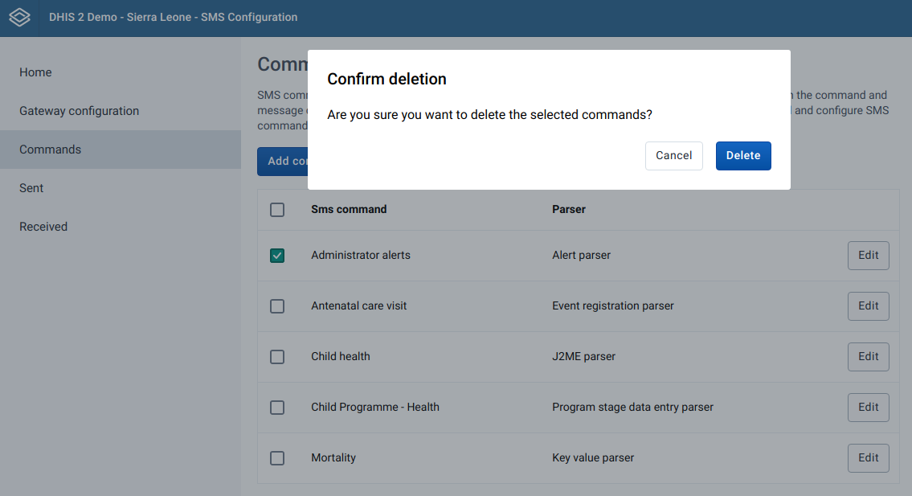
Task: Click Cancel to dismiss the deletion dialog
Action: click(673, 155)
